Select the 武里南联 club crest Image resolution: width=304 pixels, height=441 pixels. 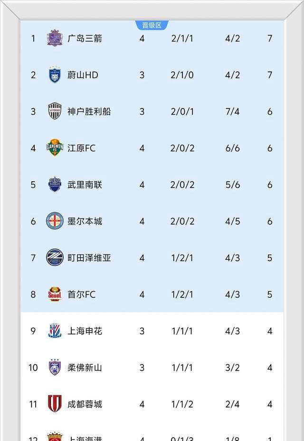click(55, 185)
